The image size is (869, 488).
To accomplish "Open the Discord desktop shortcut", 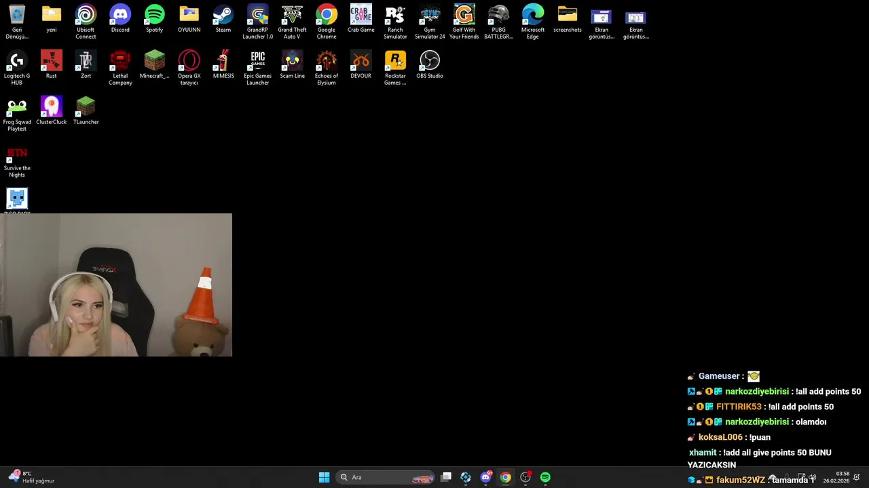I will coord(120,19).
